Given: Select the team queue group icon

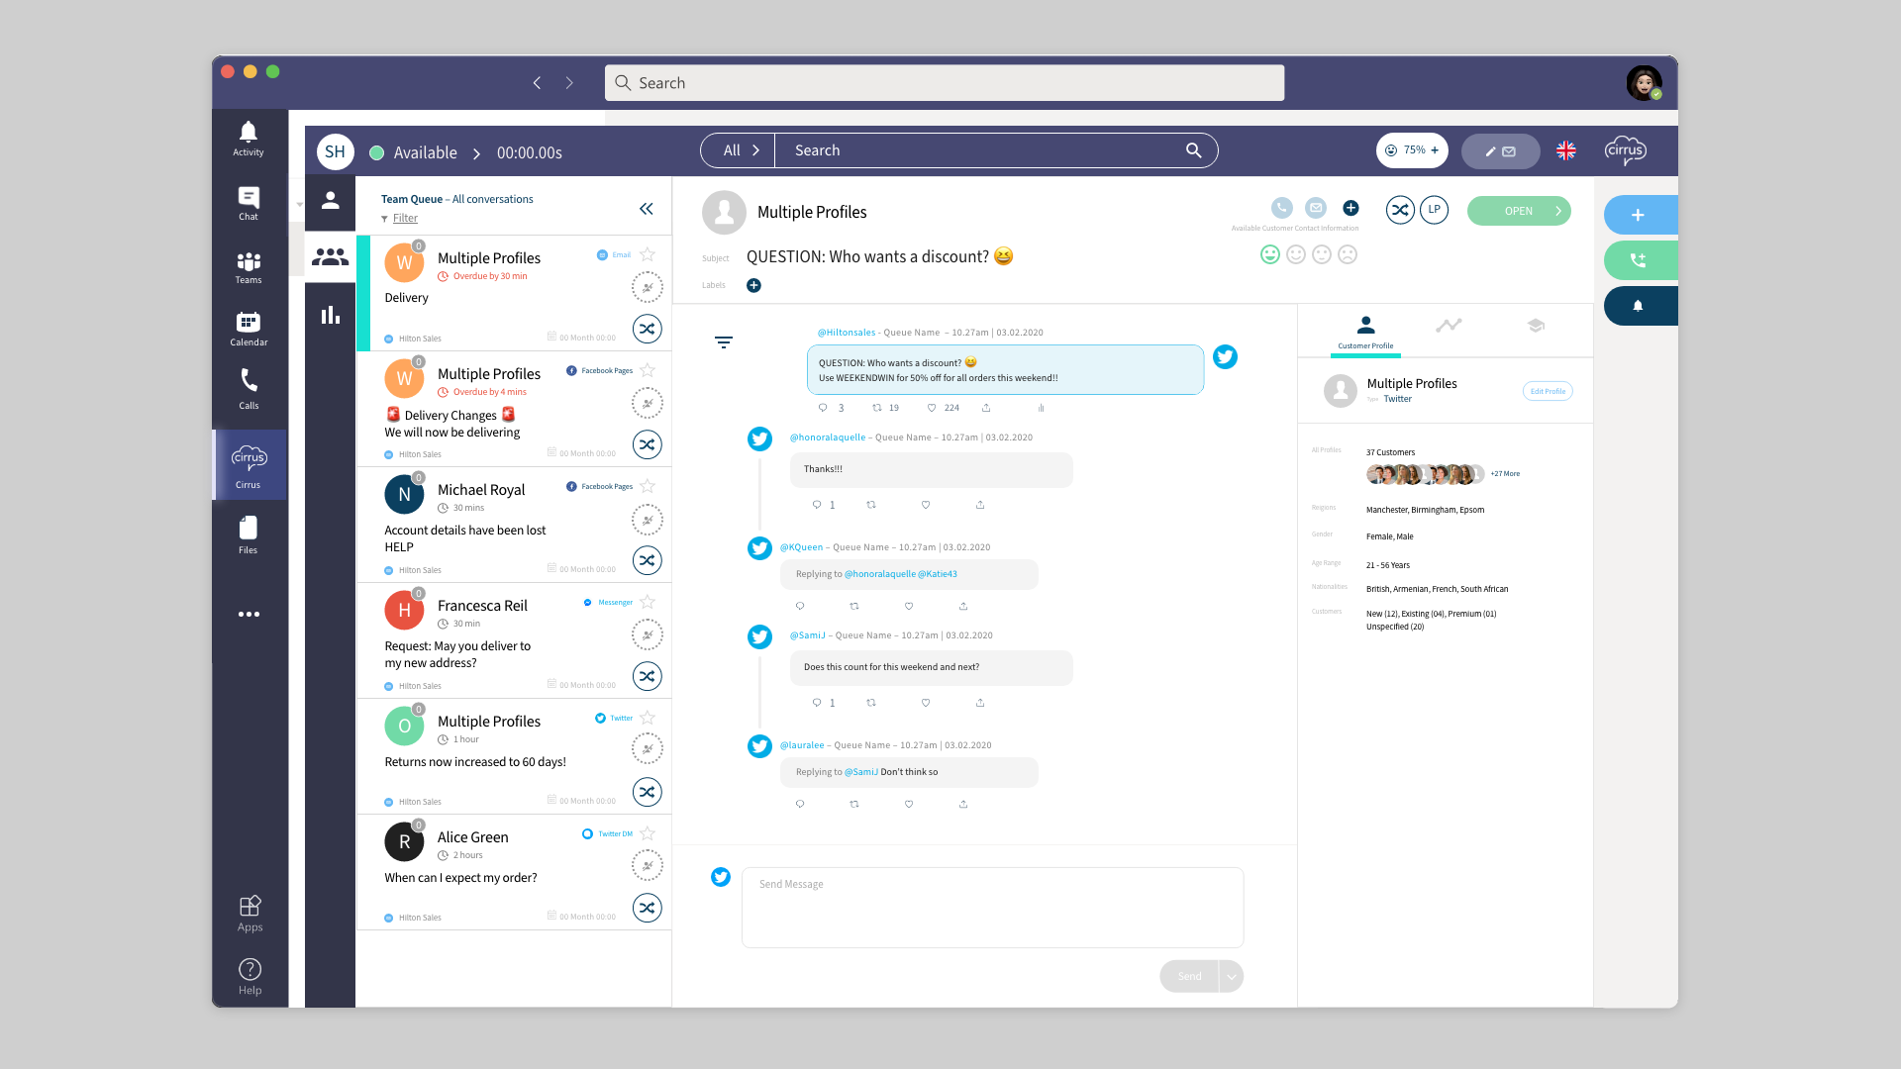Looking at the screenshot, I should (331, 256).
